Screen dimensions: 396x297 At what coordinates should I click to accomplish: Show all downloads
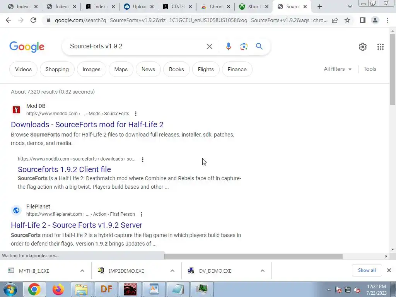(367, 270)
